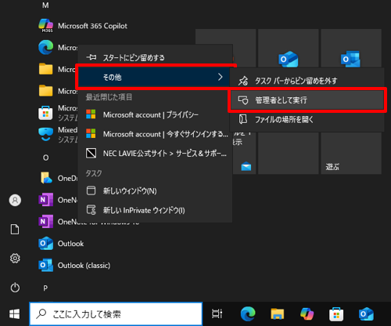Click the user account icon in Start sidebar

click(15, 201)
